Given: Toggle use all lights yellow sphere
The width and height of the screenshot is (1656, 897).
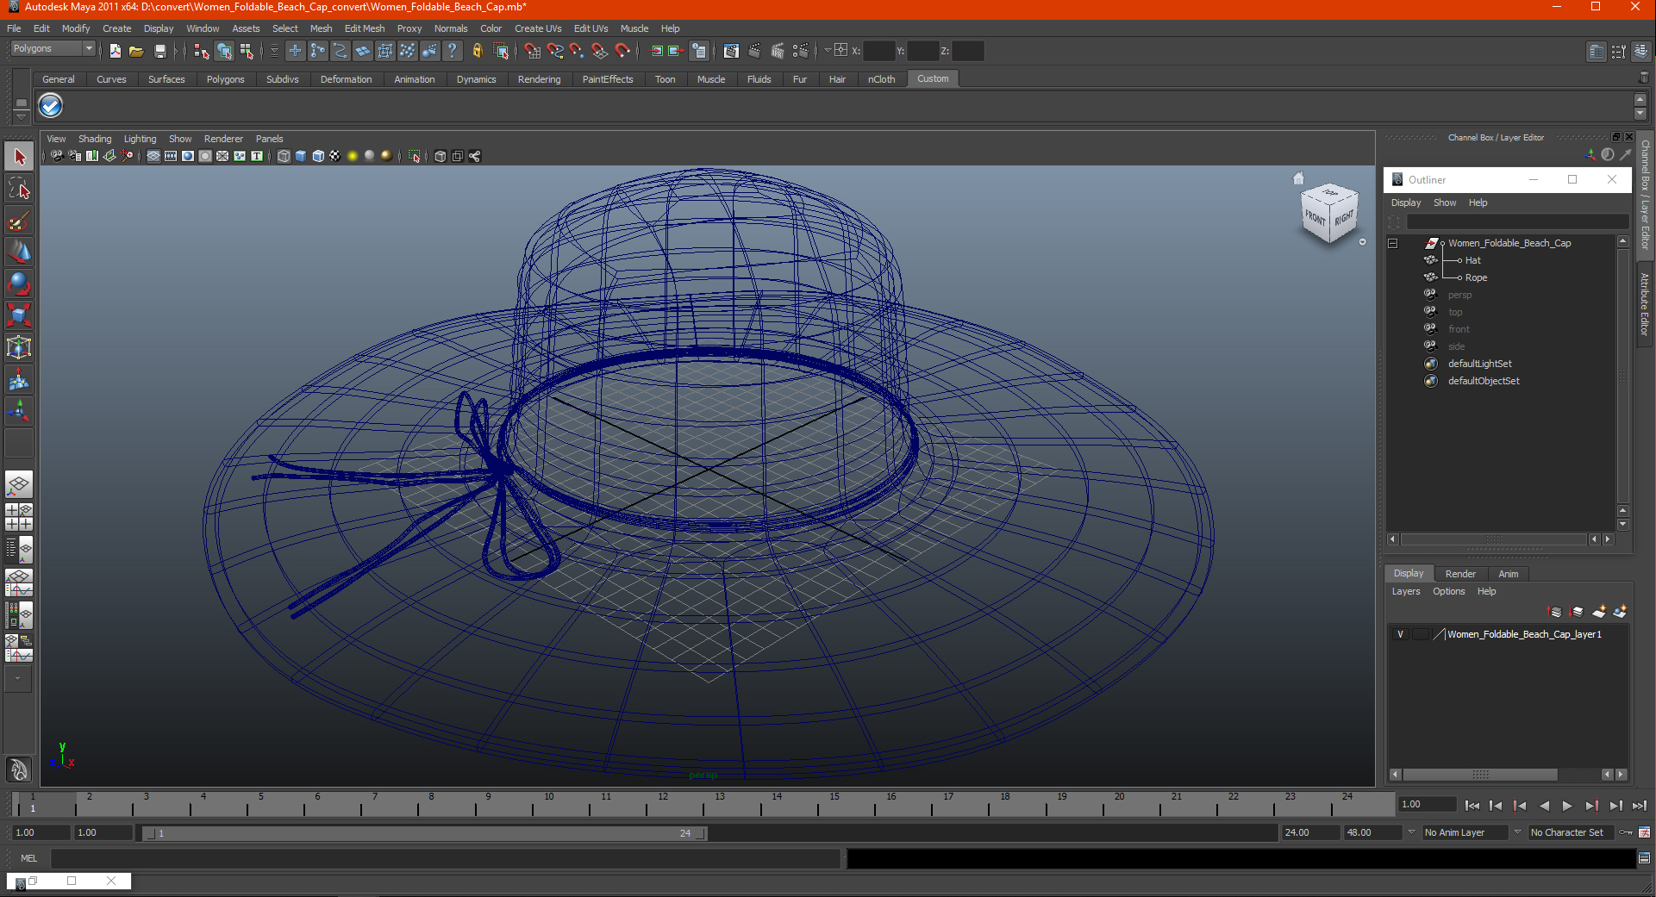Looking at the screenshot, I should pos(353,156).
